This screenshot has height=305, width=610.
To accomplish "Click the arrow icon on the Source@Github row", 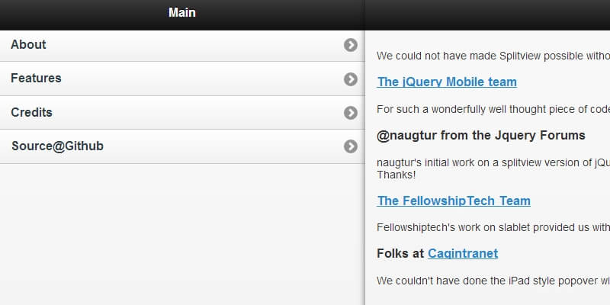I will [x=351, y=146].
